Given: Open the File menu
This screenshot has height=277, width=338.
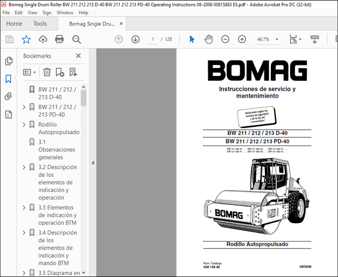Looking at the screenshot, I should click(6, 13).
